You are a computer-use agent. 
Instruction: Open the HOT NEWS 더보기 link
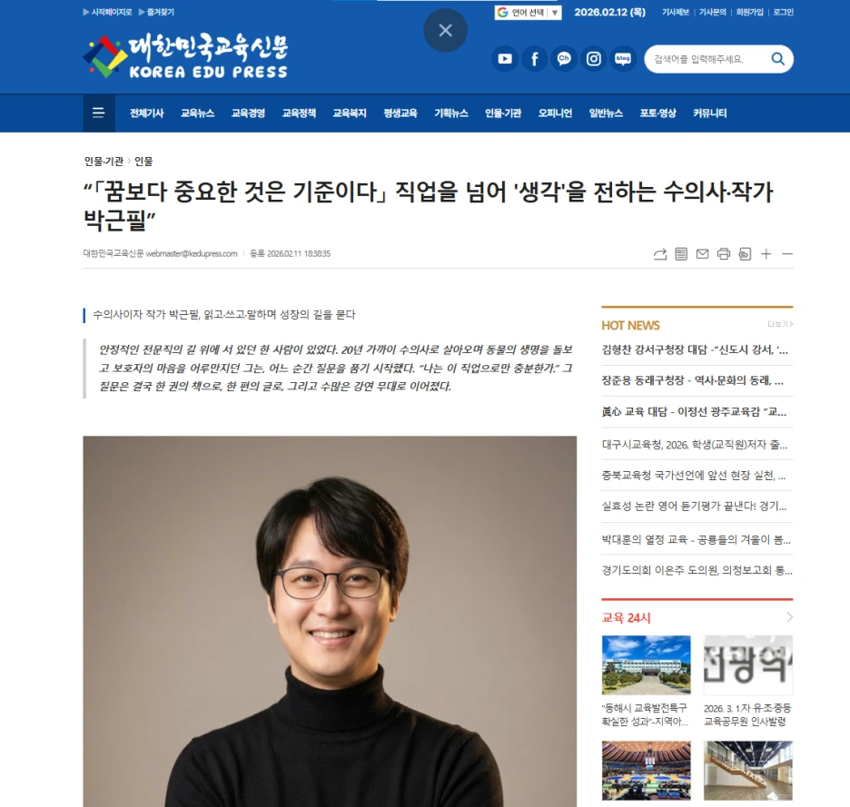coord(780,324)
